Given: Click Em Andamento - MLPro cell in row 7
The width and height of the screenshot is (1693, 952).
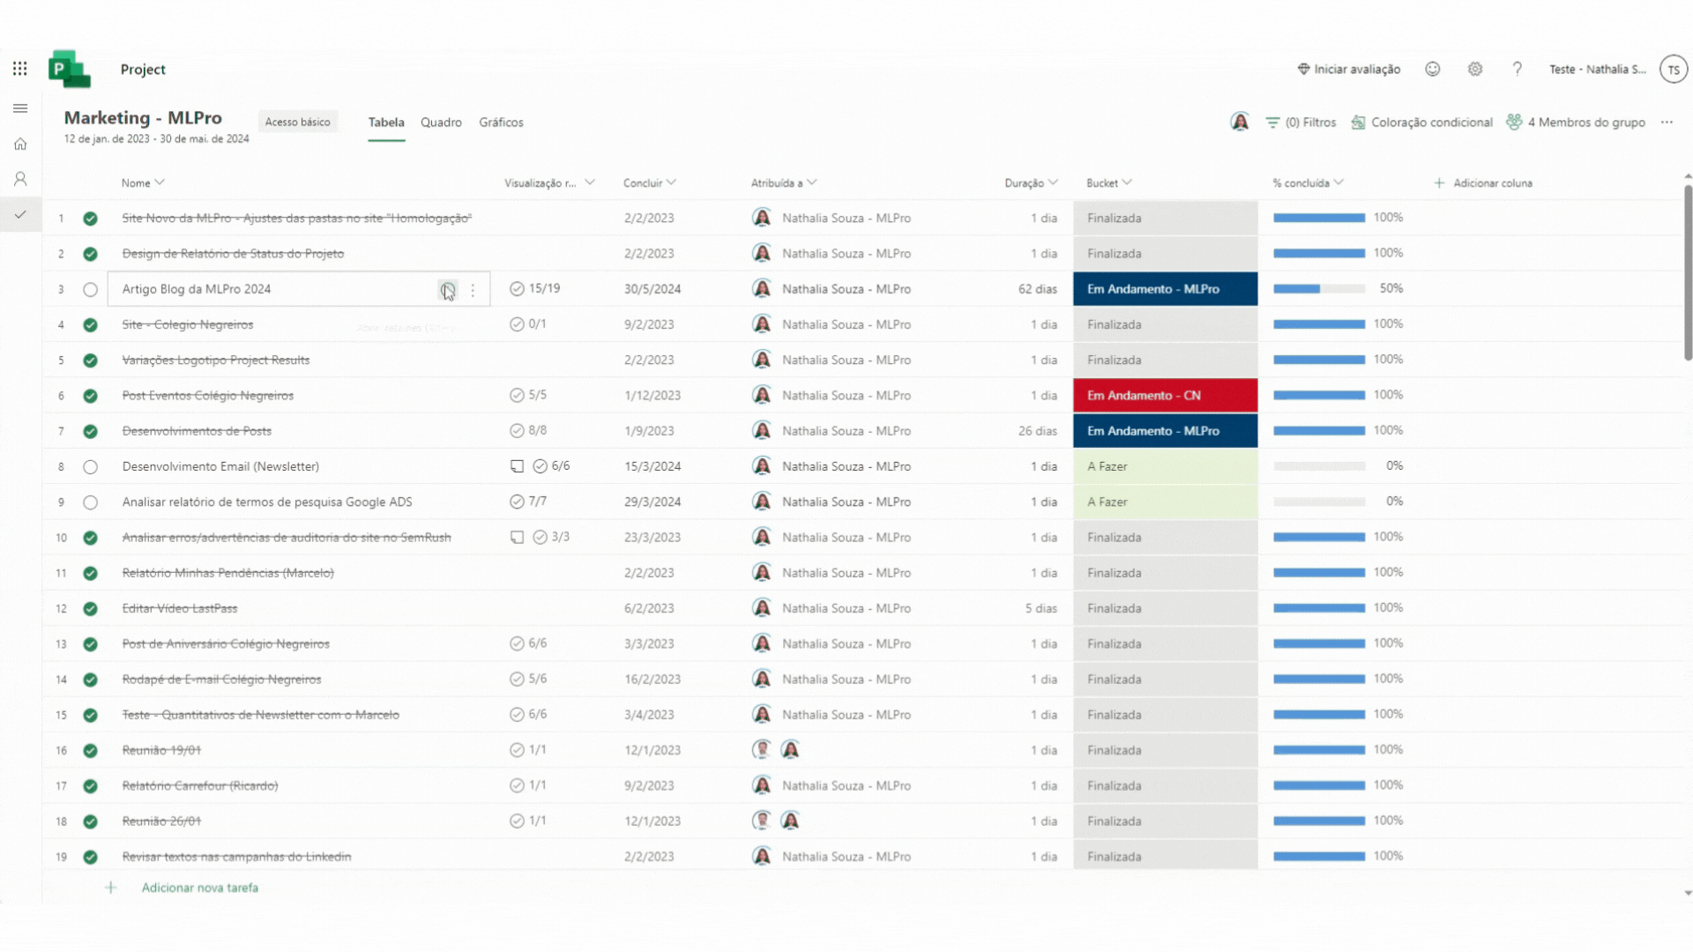Looking at the screenshot, I should click(1166, 431).
